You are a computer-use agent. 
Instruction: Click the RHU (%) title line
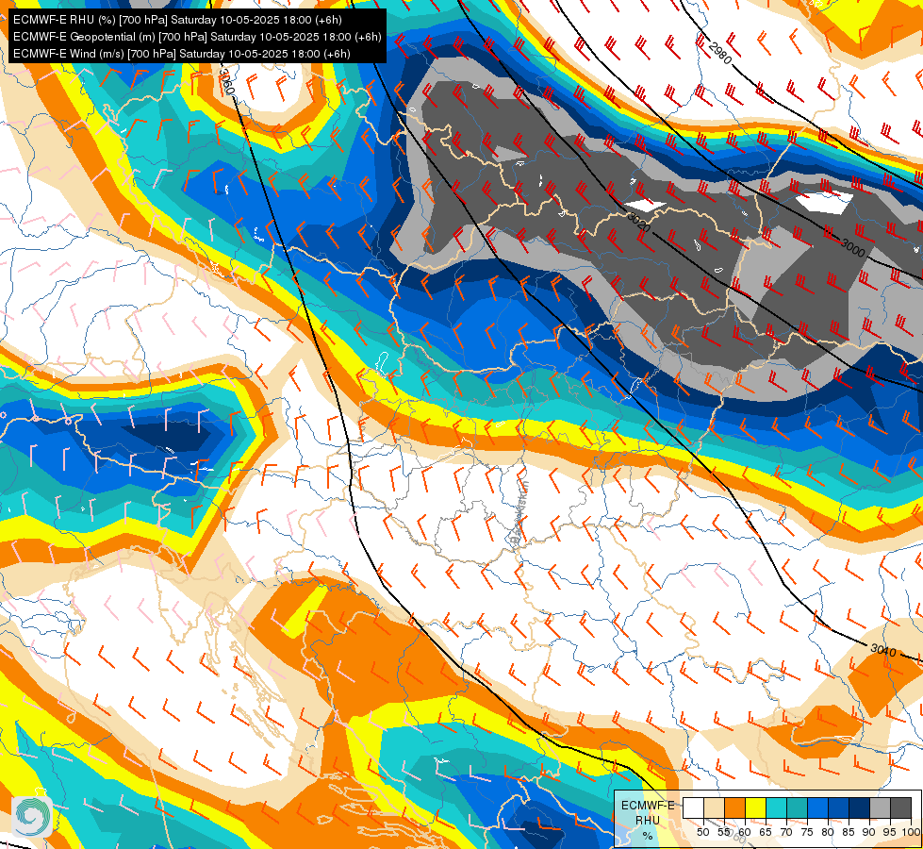[177, 20]
